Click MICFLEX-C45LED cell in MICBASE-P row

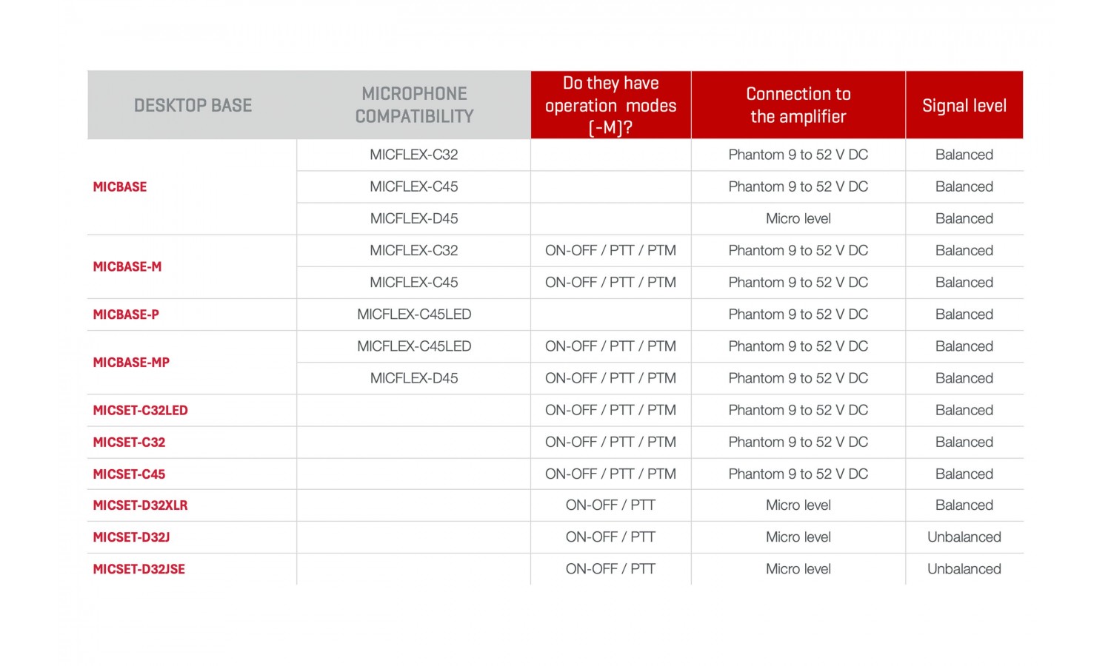click(414, 314)
